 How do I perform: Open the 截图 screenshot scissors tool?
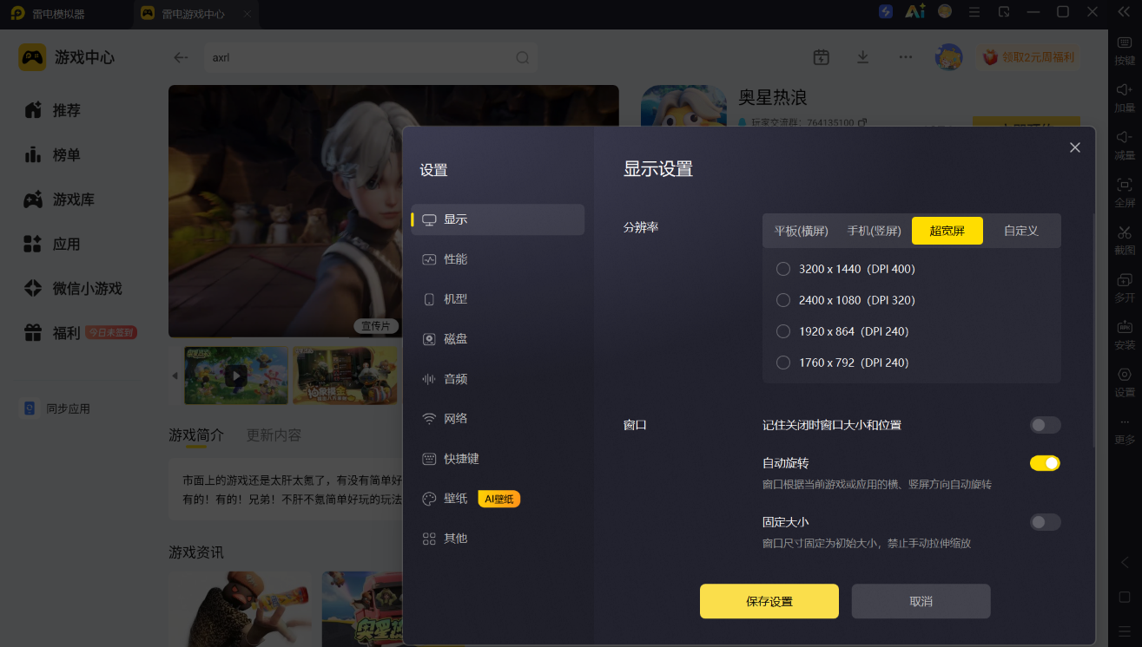tap(1125, 239)
